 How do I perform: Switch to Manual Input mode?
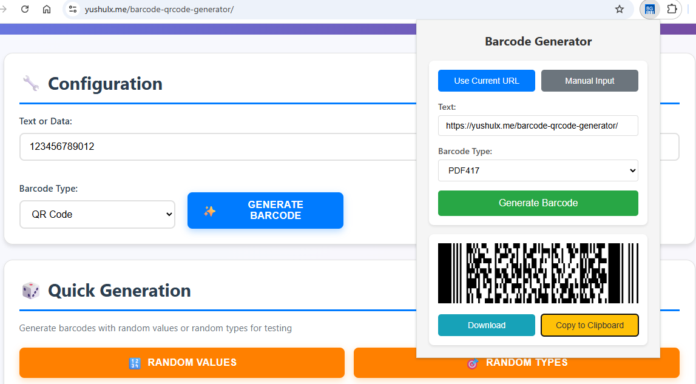(589, 81)
